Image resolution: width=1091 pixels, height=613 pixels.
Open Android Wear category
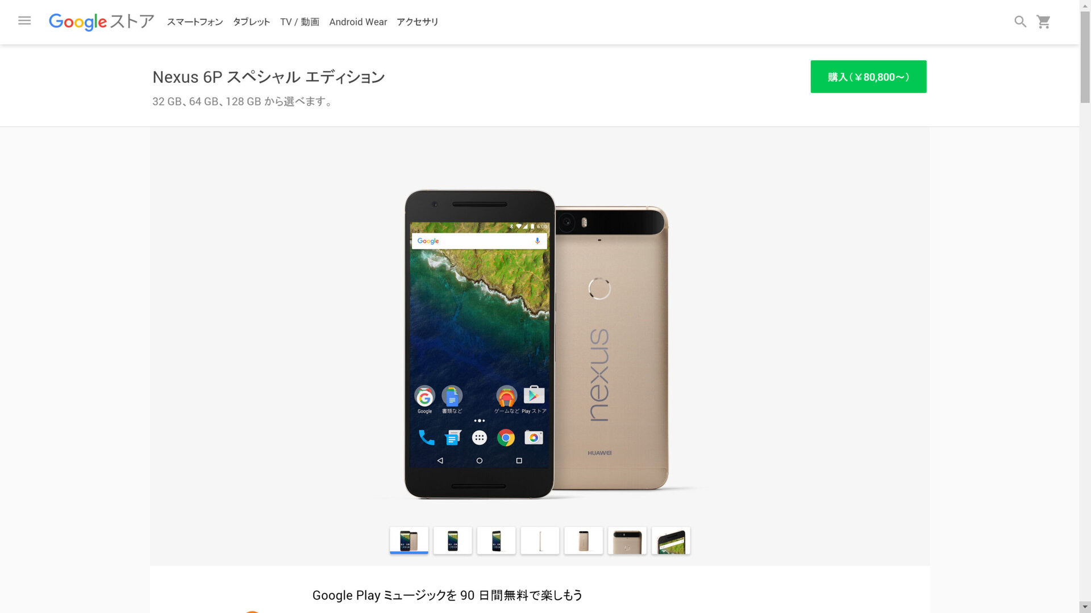tap(358, 22)
